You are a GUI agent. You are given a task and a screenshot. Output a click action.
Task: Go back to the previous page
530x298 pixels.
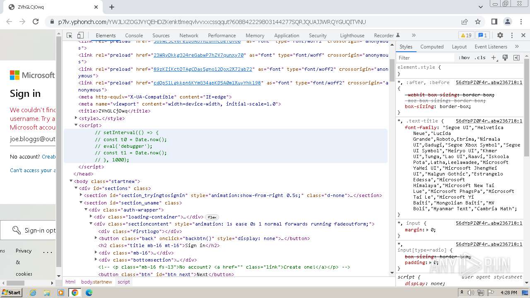point(9,22)
